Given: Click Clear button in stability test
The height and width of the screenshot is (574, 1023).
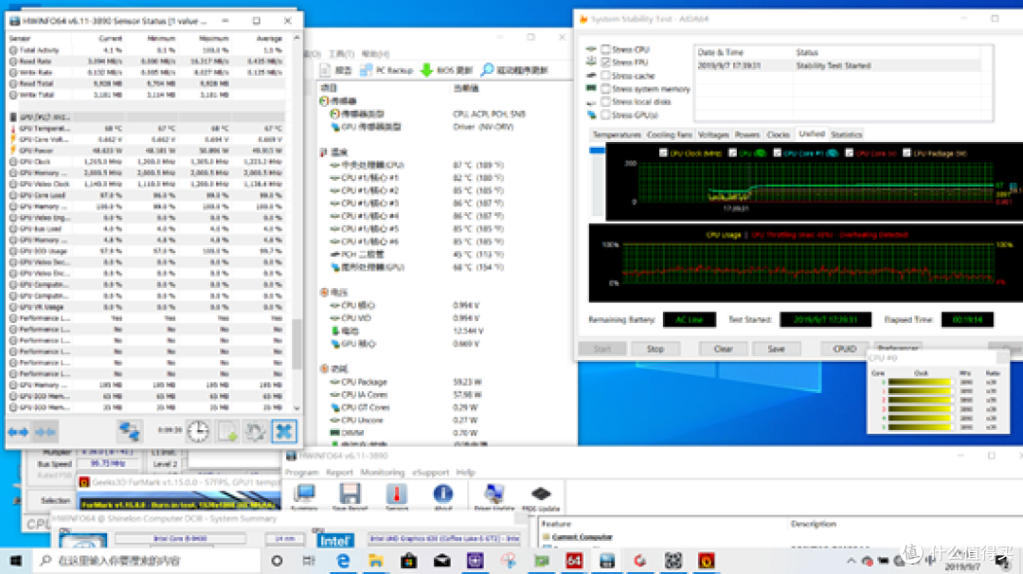Looking at the screenshot, I should [724, 349].
